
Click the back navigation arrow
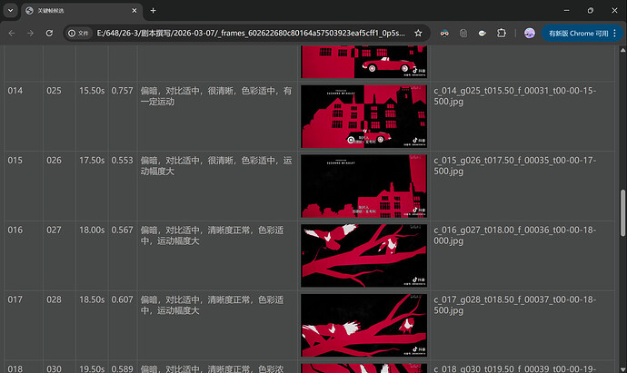click(x=12, y=33)
